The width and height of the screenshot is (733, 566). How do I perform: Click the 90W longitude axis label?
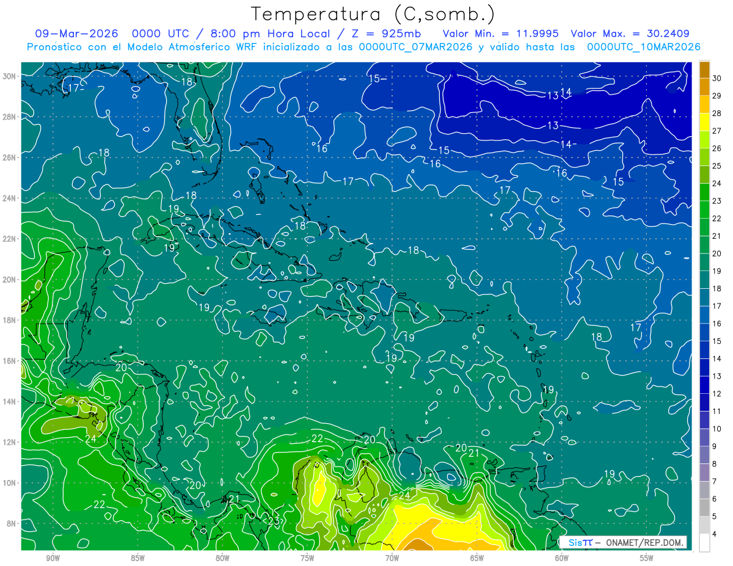coord(53,558)
